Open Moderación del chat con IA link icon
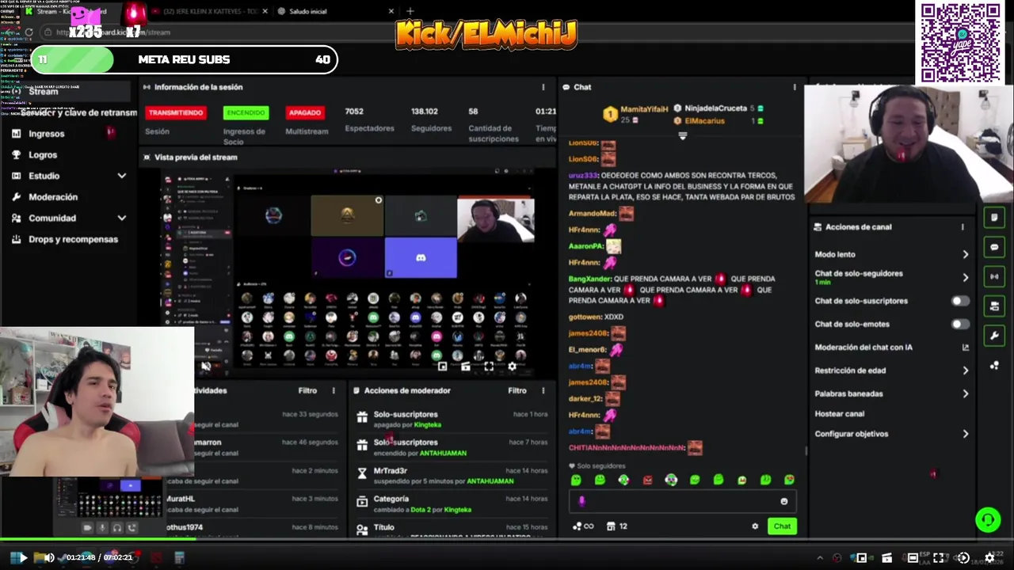The image size is (1014, 570). [x=965, y=348]
